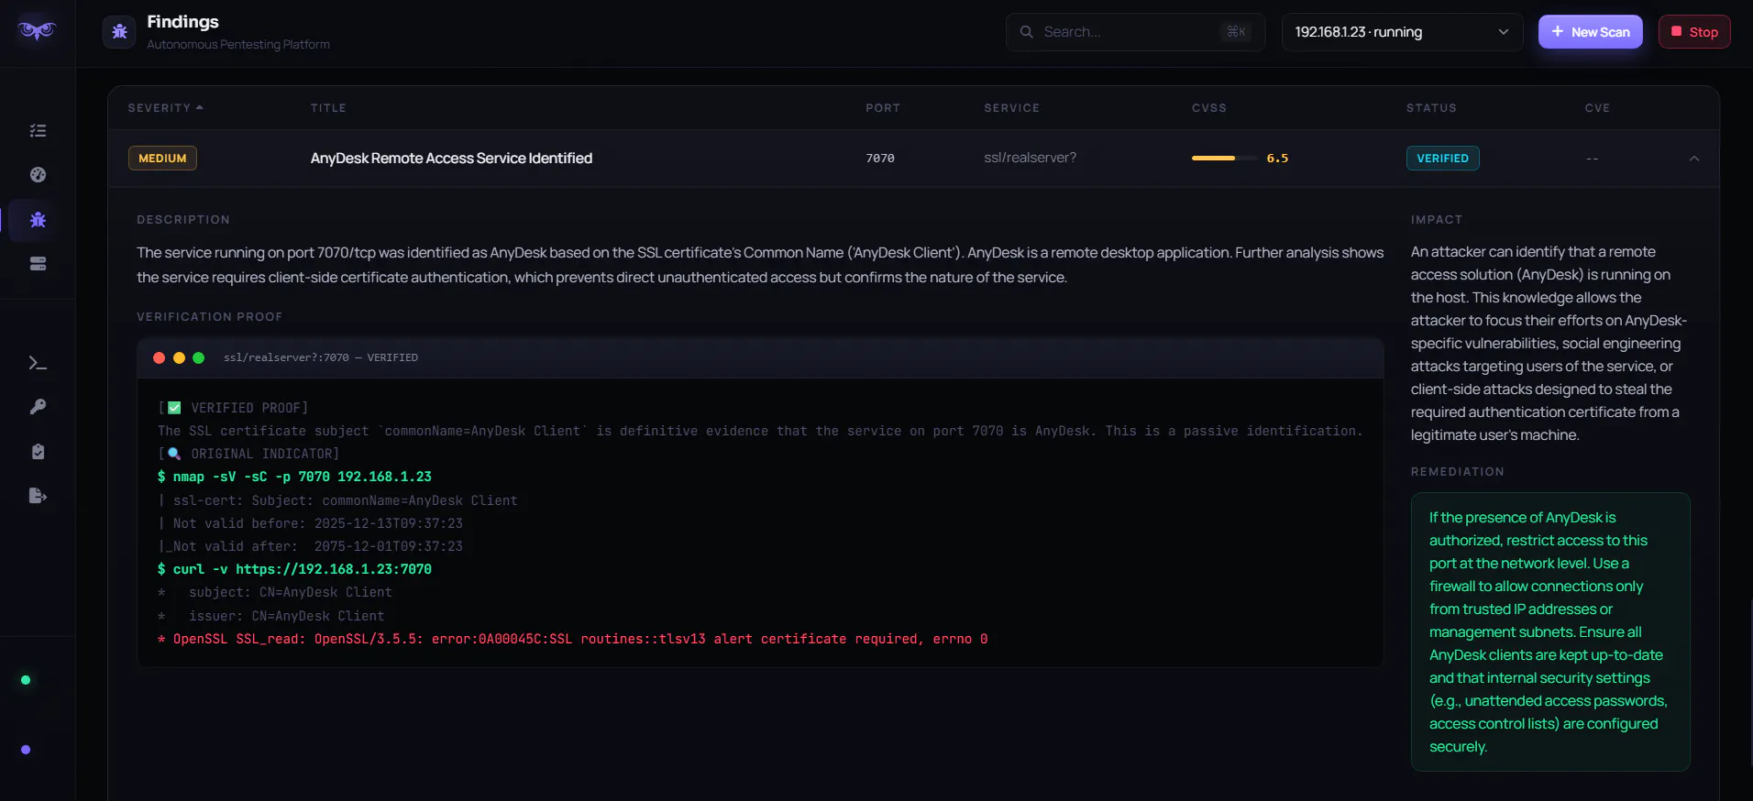Click the VERIFIED status badge
This screenshot has width=1753, height=801.
[x=1442, y=159]
